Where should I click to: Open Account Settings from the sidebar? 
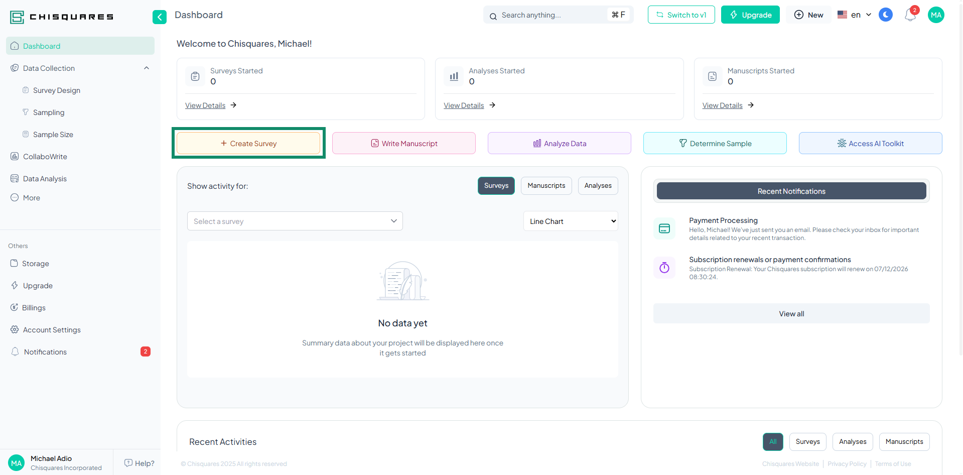52,330
